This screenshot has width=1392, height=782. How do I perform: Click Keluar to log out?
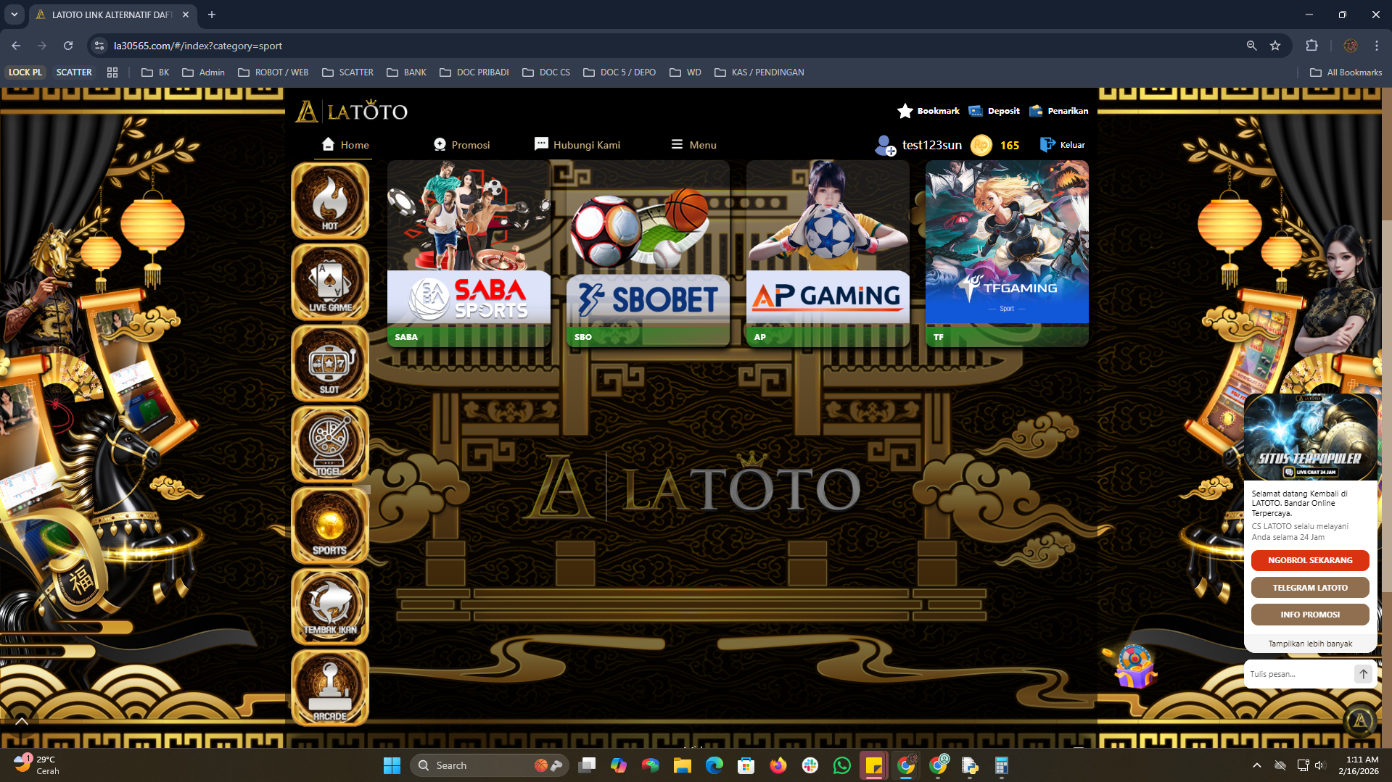[1062, 145]
